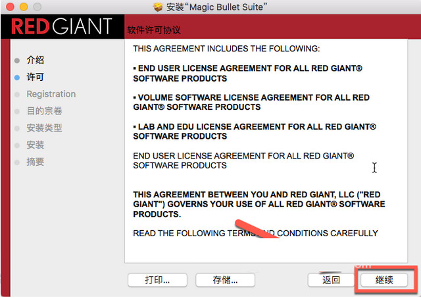Click the window title 安装“Magic Bullet Suite”

[x=217, y=7]
